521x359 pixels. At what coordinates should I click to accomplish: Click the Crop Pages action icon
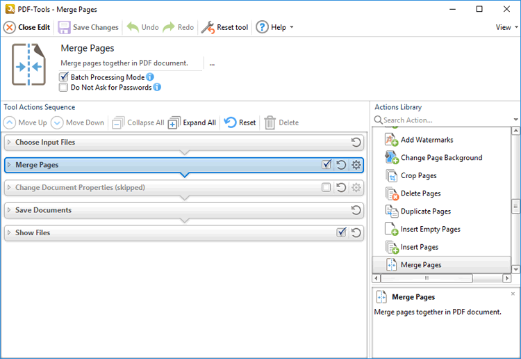click(391, 176)
